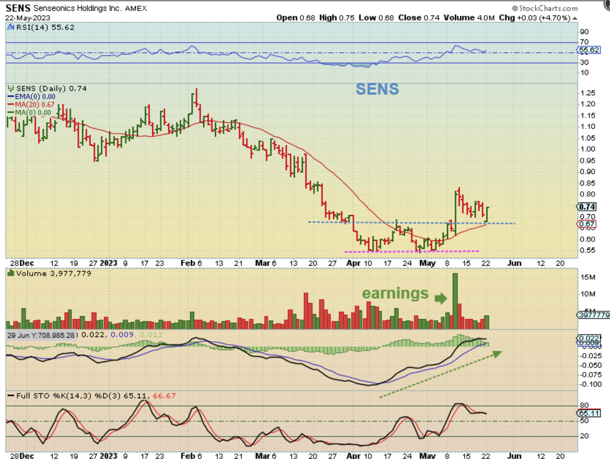
Task: Click the 50 level on the stochastic axis
Action: [x=585, y=421]
